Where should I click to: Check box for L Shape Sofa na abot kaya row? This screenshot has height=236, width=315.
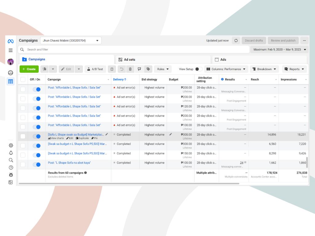23,165
